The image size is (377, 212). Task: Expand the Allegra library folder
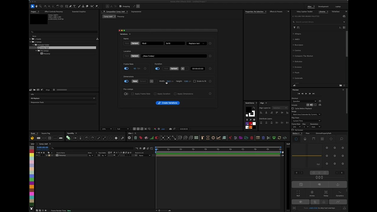click(x=297, y=34)
